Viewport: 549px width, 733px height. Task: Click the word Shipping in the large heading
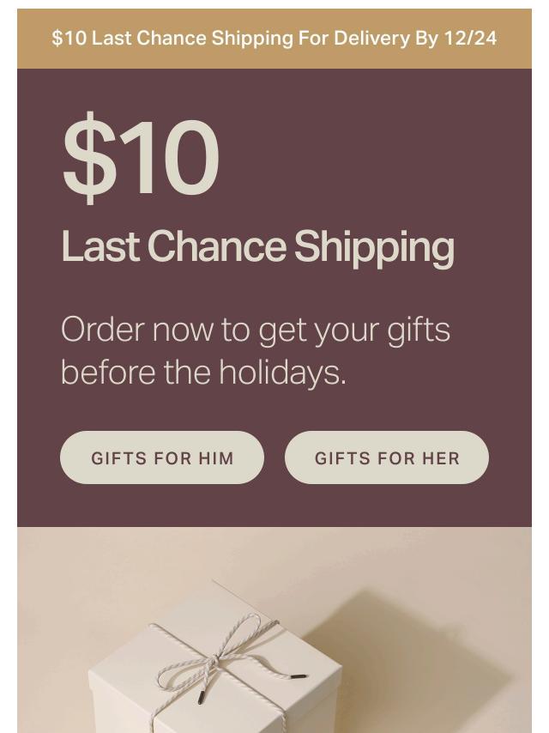point(374,249)
